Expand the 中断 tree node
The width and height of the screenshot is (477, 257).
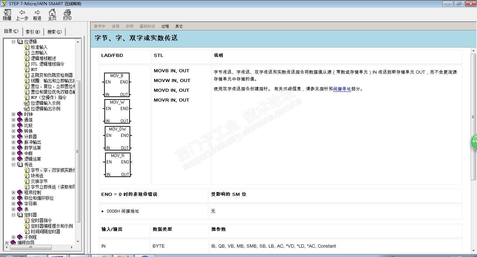[x=14, y=153]
